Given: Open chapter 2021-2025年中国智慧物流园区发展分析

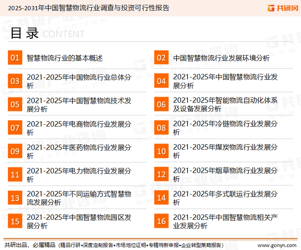Looking at the screenshot, I should (79, 221).
